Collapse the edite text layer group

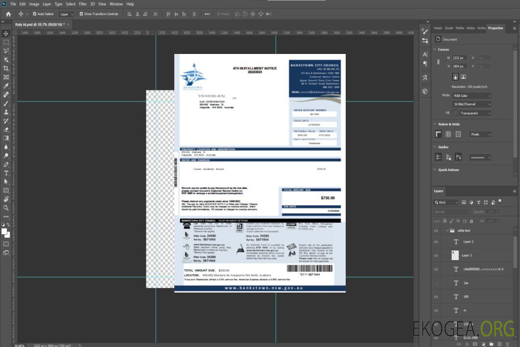point(447,230)
